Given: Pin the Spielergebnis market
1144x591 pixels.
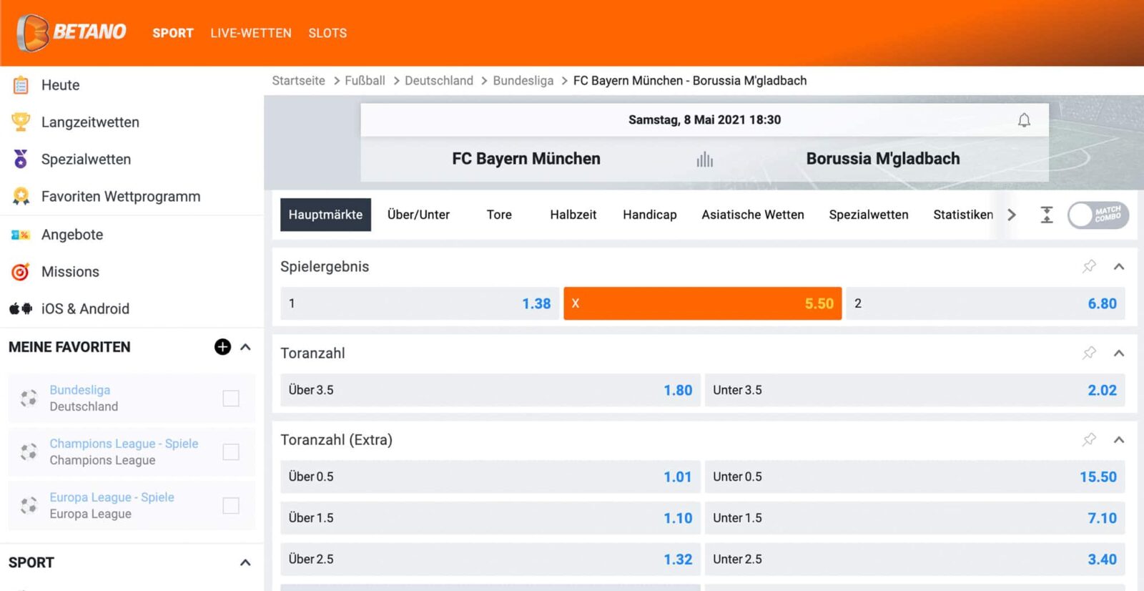Looking at the screenshot, I should point(1089,266).
